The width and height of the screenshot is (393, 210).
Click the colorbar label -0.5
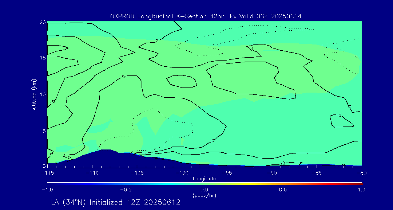tap(126, 190)
